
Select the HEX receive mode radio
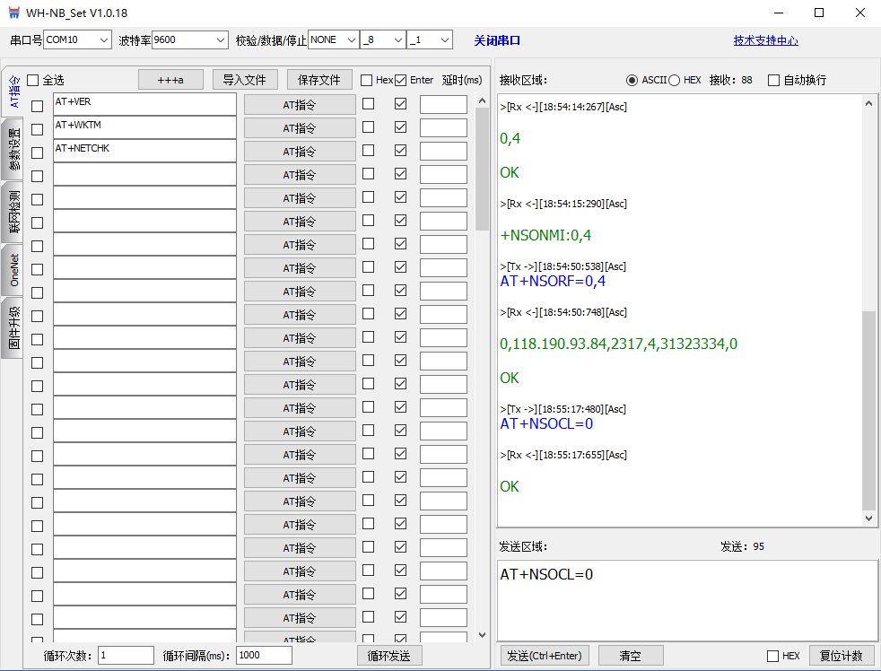(675, 81)
